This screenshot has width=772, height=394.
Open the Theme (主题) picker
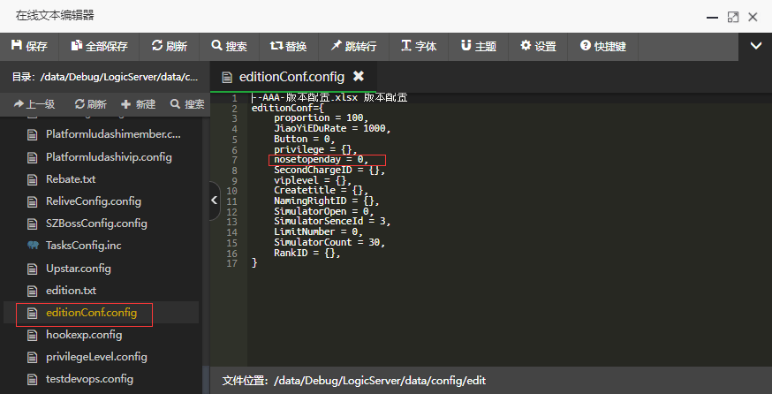point(478,46)
